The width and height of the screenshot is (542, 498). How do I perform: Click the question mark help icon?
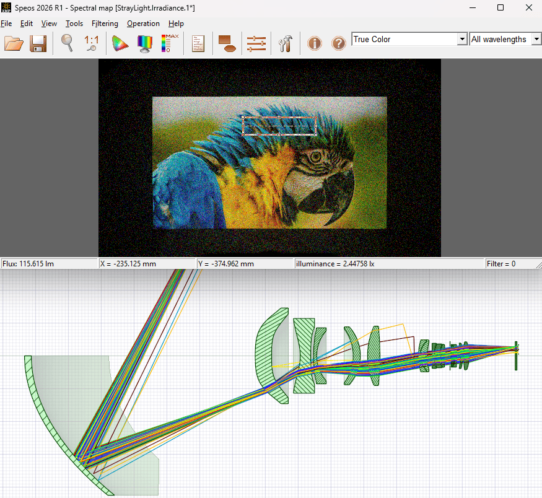click(338, 43)
